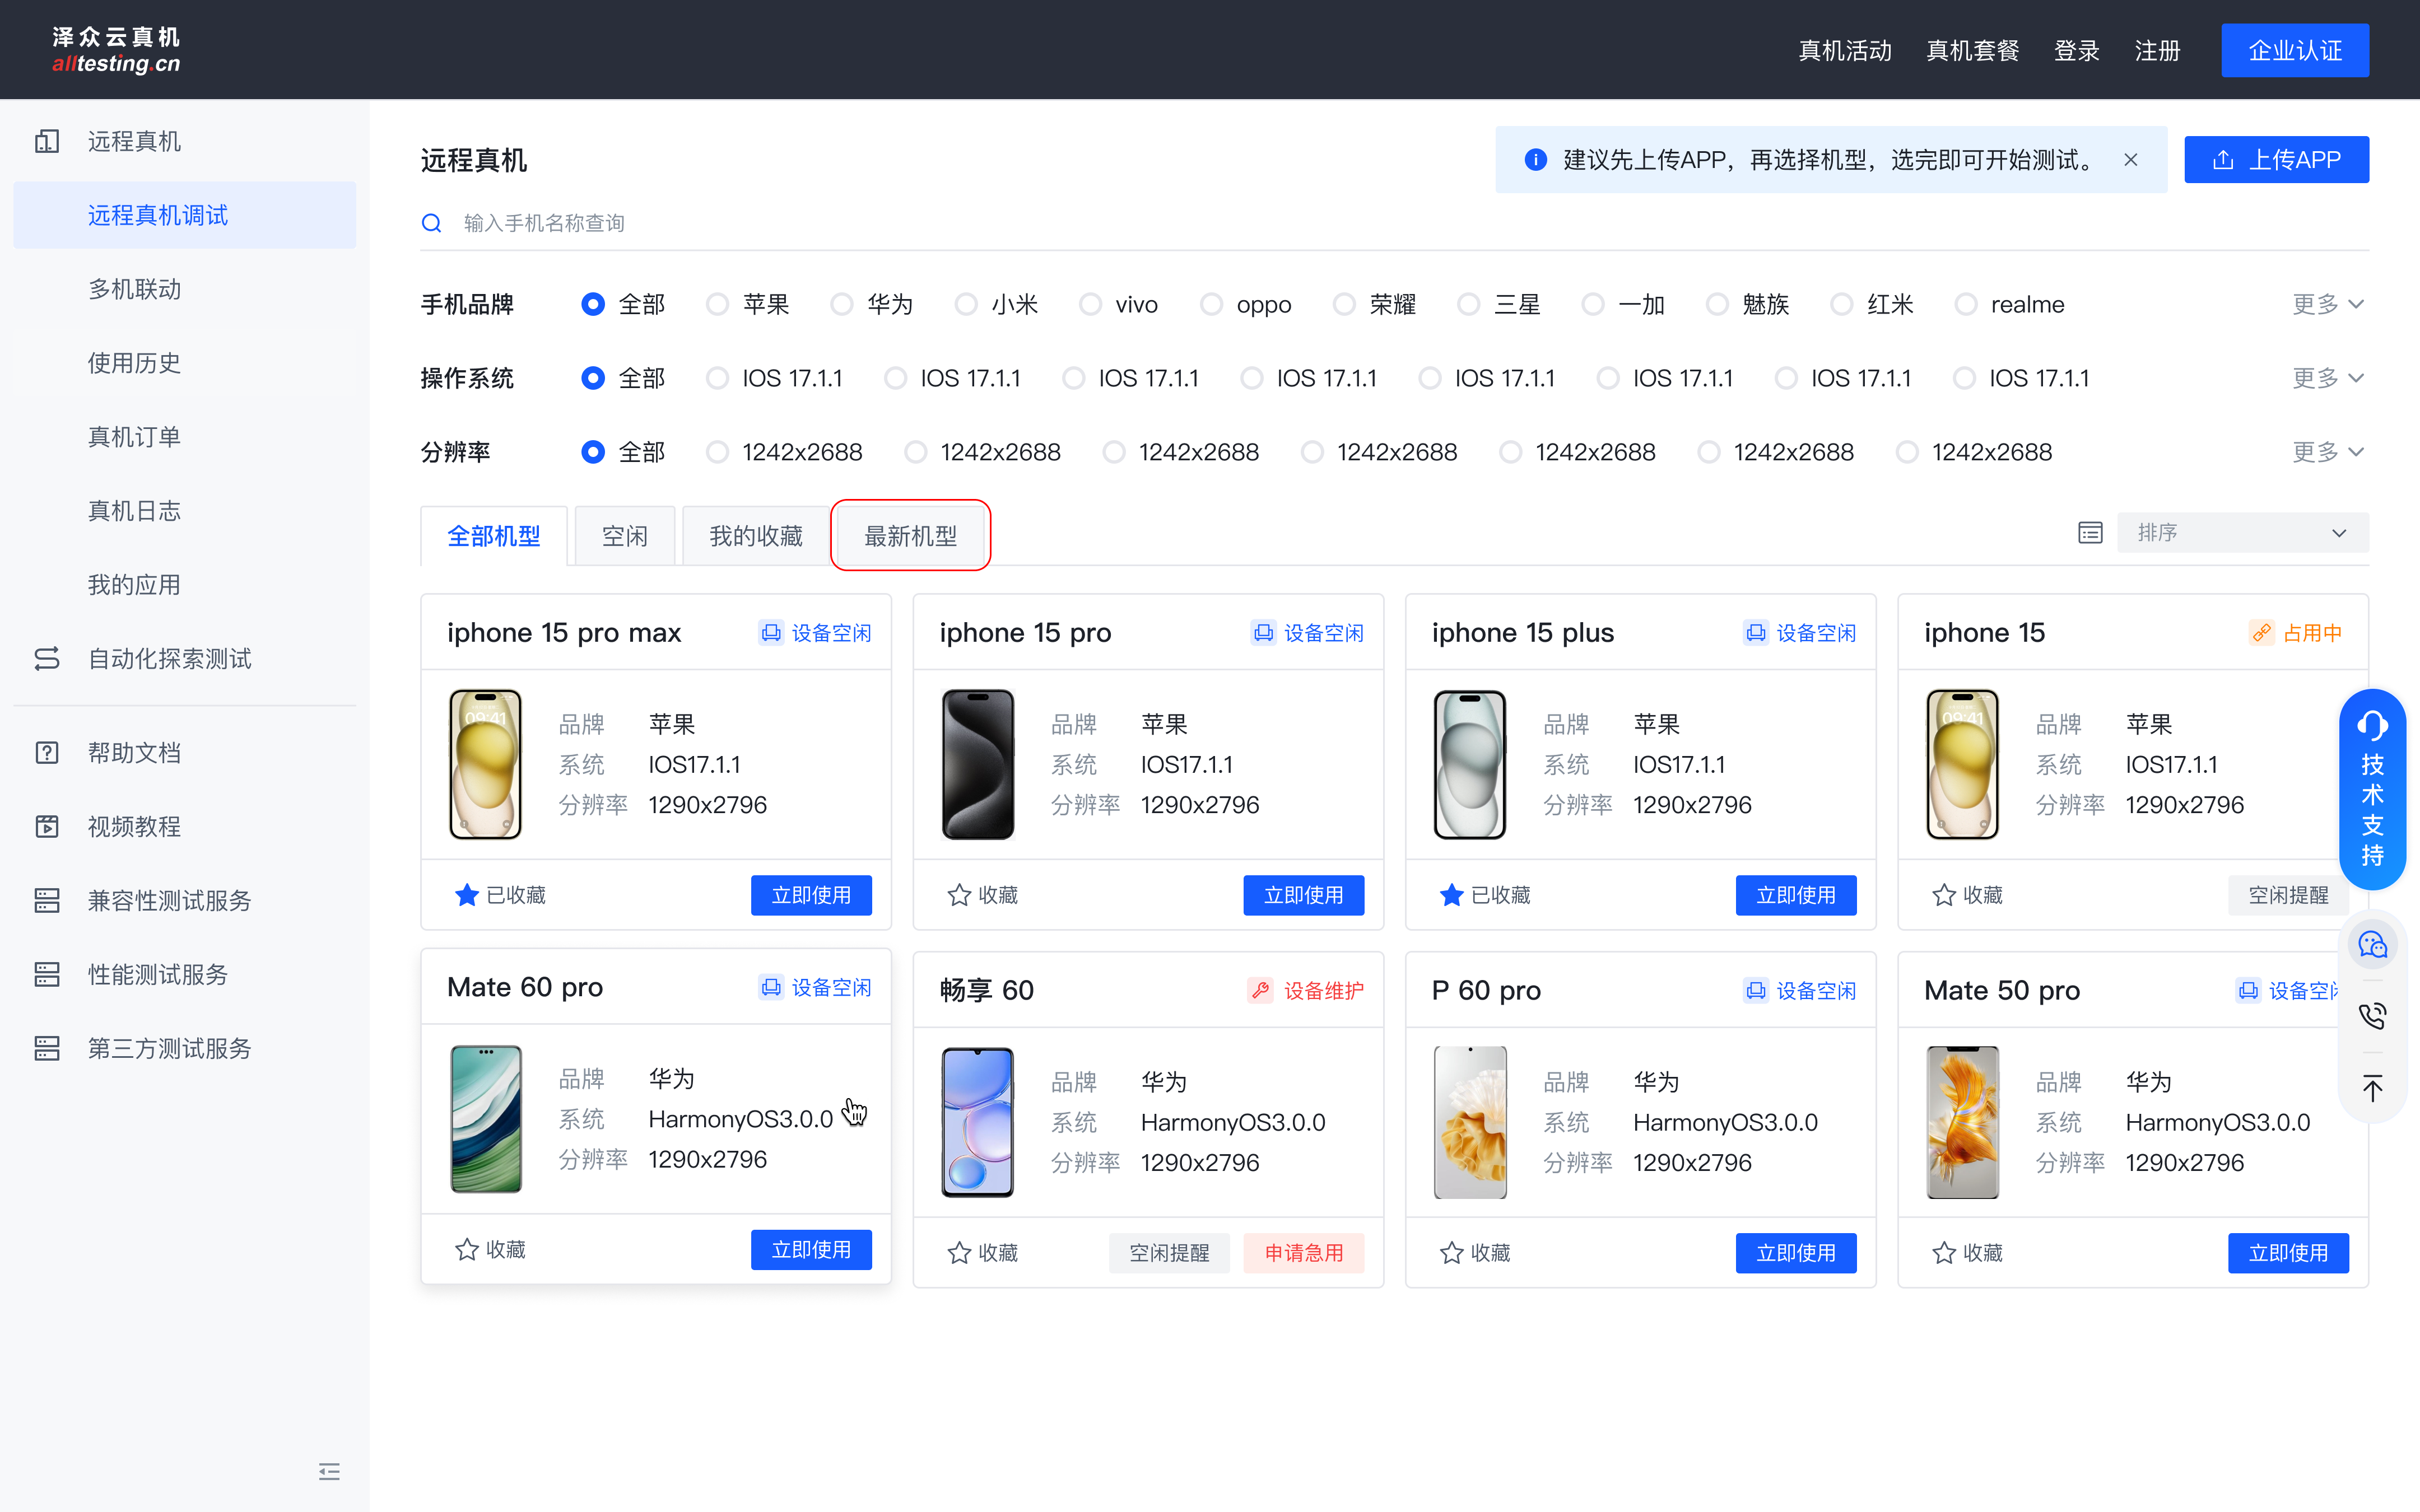Click 申请急用 for 畅享 60
Image resolution: width=2420 pixels, height=1512 pixels.
coord(1303,1253)
